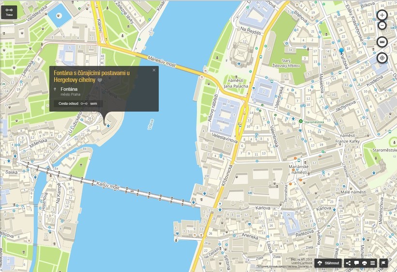Image resolution: width=397 pixels, height=272 pixels.
Task: Click the fountain marker below the popup
Action: pyautogui.click(x=108, y=126)
